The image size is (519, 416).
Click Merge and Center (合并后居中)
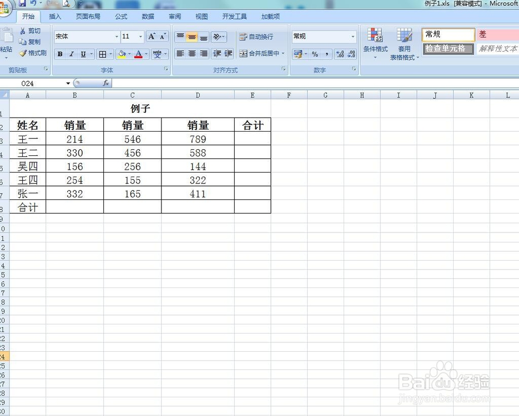pos(259,53)
